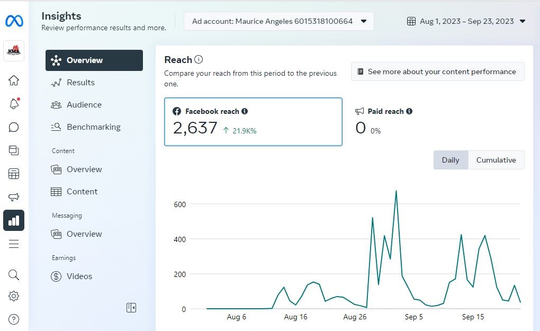The width and height of the screenshot is (540, 331).
Task: Go to Results in side menu
Action: [x=80, y=83]
